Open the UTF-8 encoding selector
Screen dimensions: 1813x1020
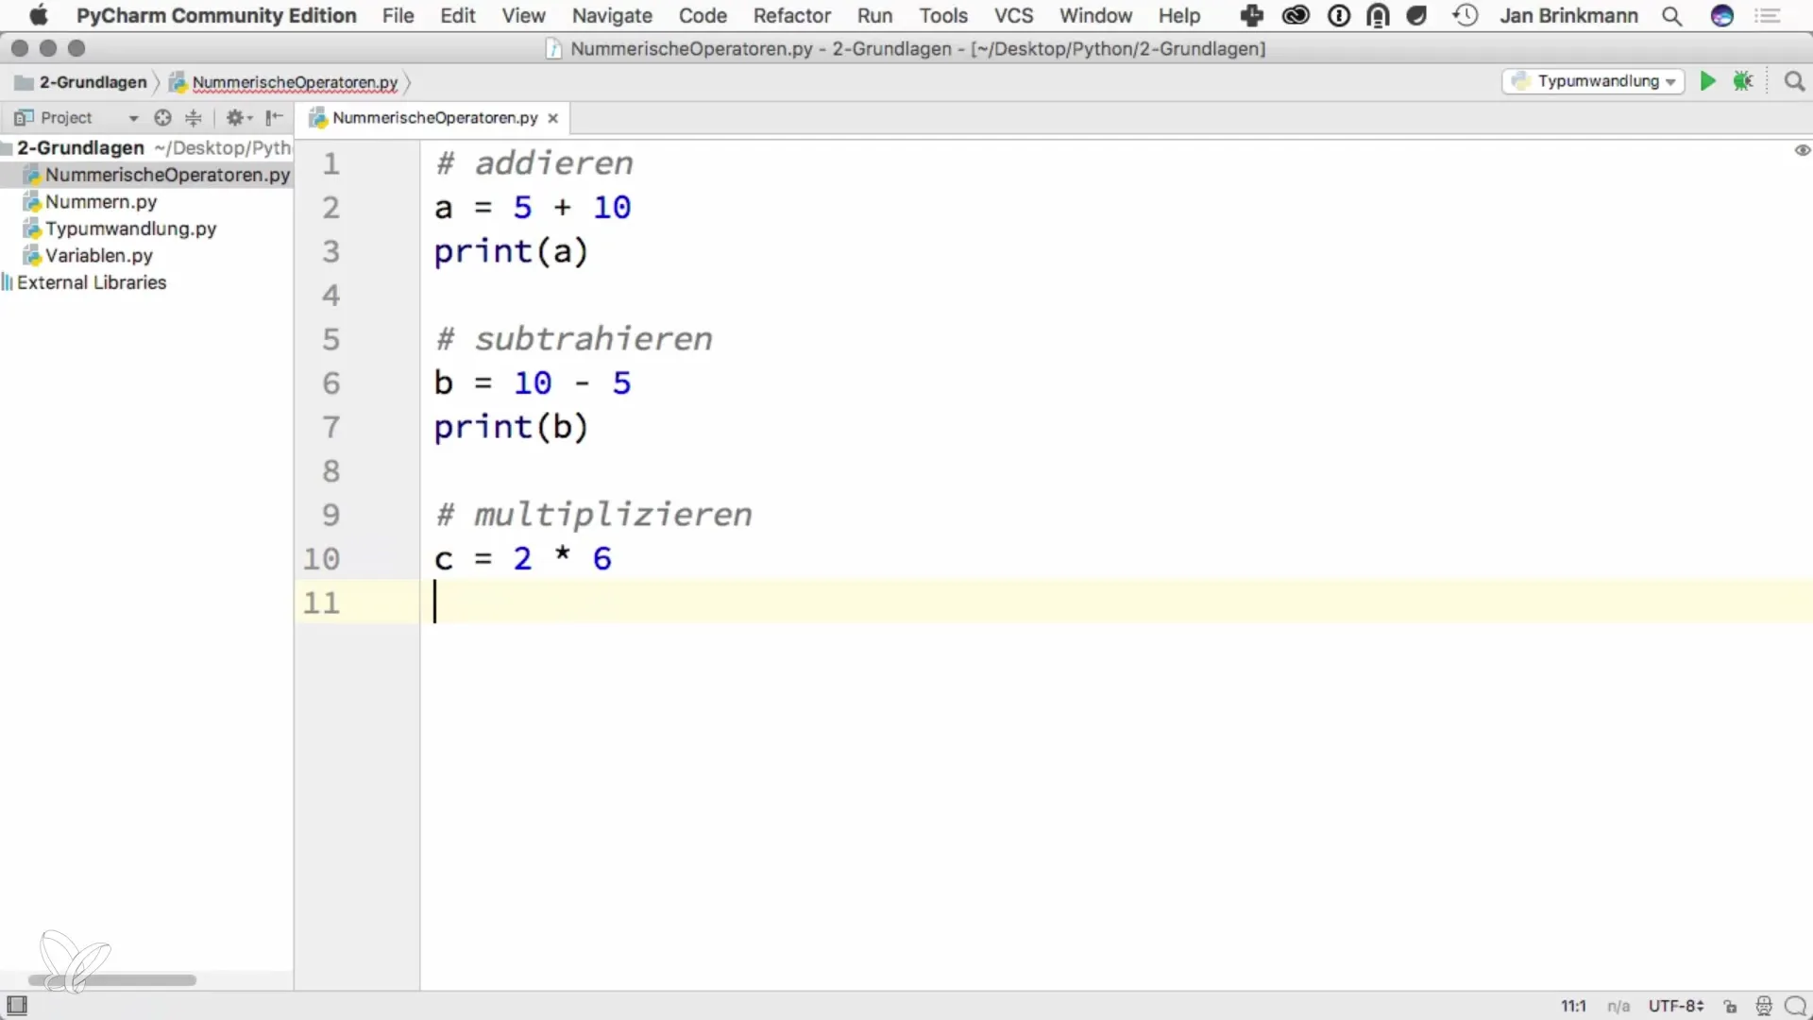click(x=1676, y=1007)
